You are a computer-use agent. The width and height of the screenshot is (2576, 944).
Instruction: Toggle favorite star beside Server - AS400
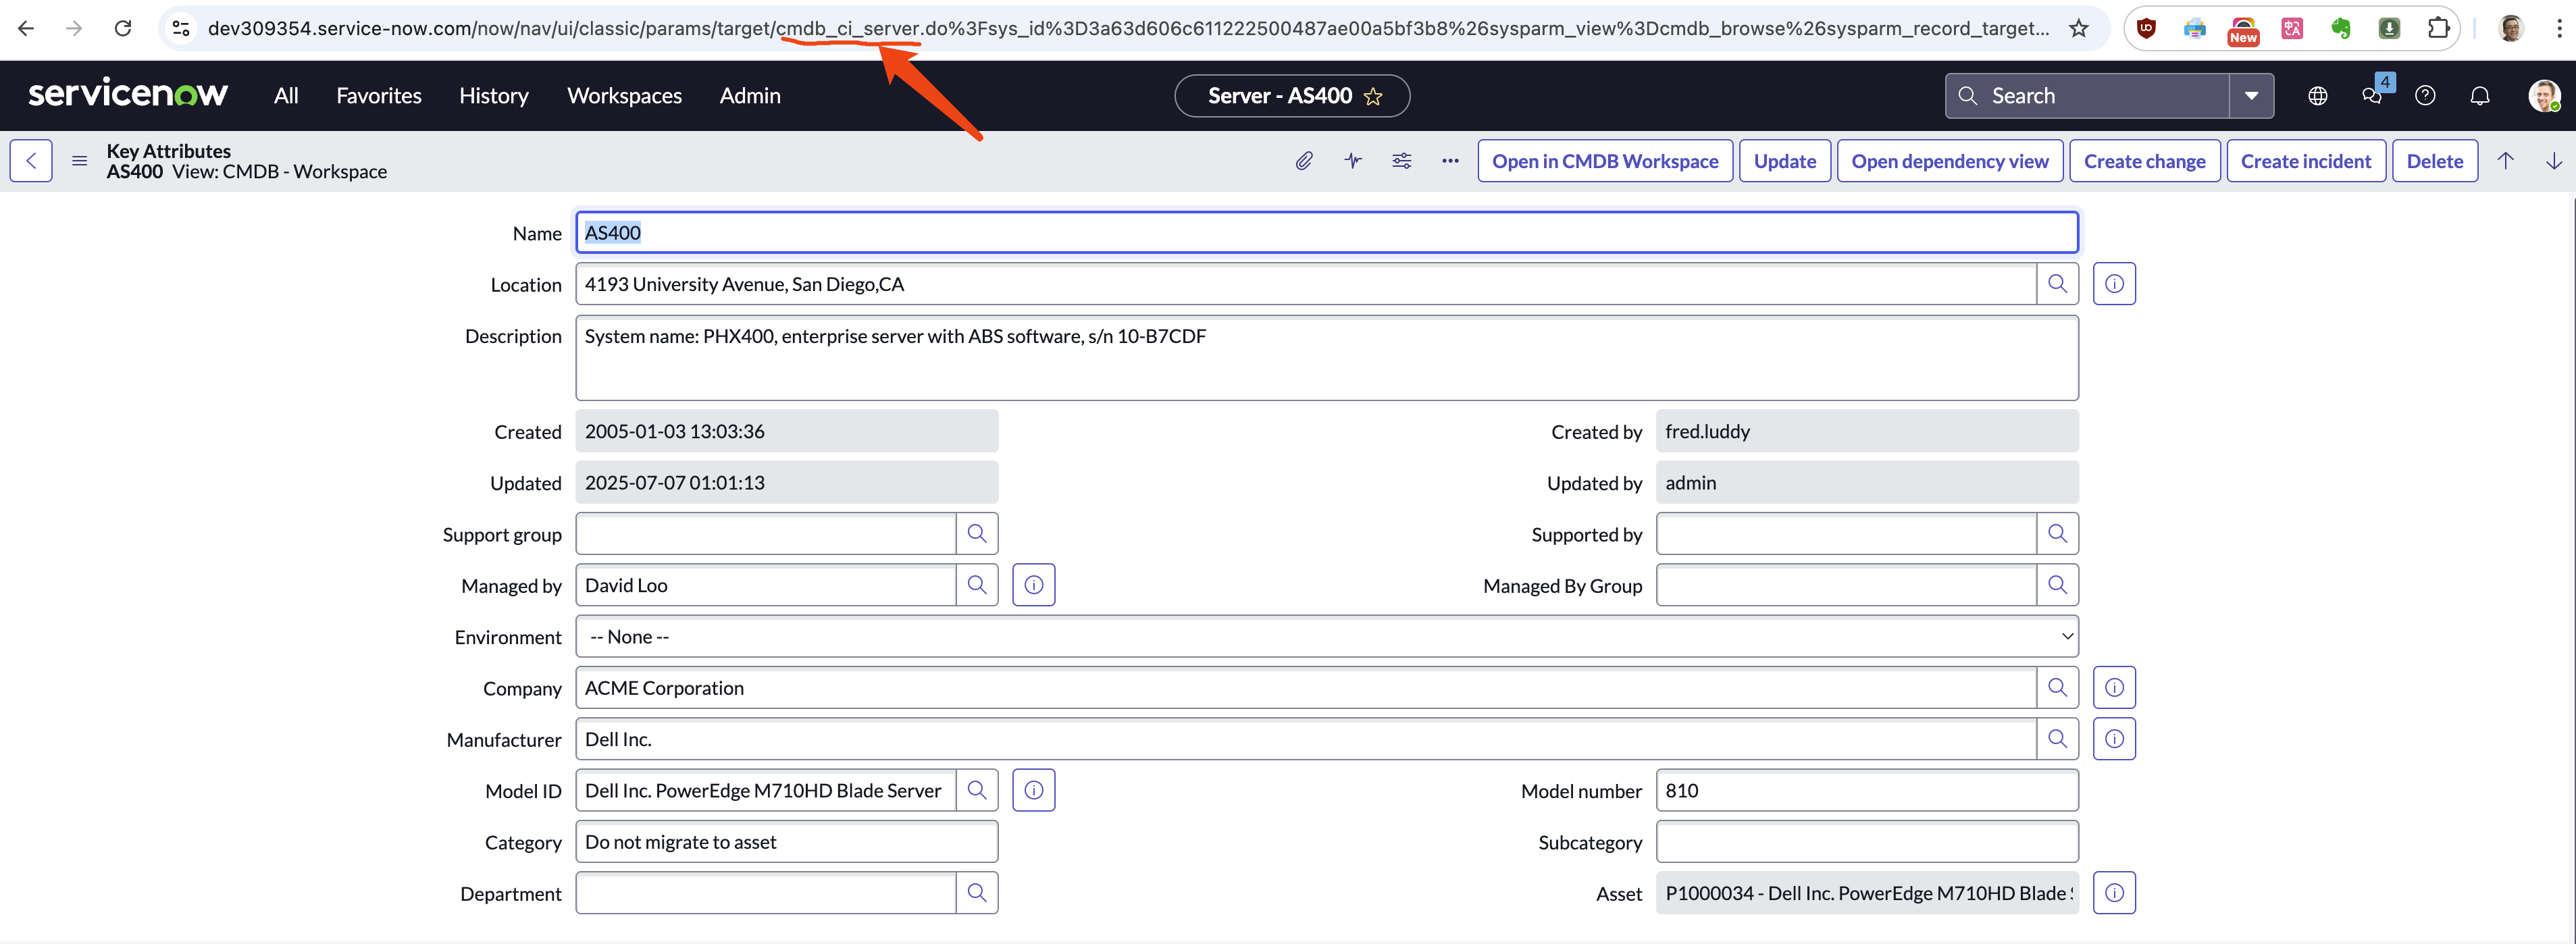click(x=1373, y=96)
